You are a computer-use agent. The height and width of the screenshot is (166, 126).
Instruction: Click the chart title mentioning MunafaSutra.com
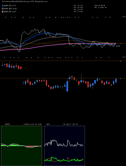(25, 2)
